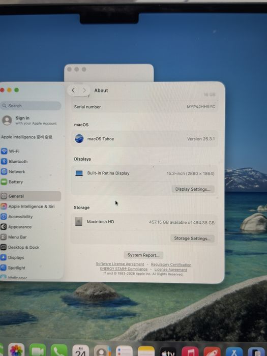The height and width of the screenshot is (356, 267).
Task: Launch Apple TV from the Dock
Action: coord(168,351)
